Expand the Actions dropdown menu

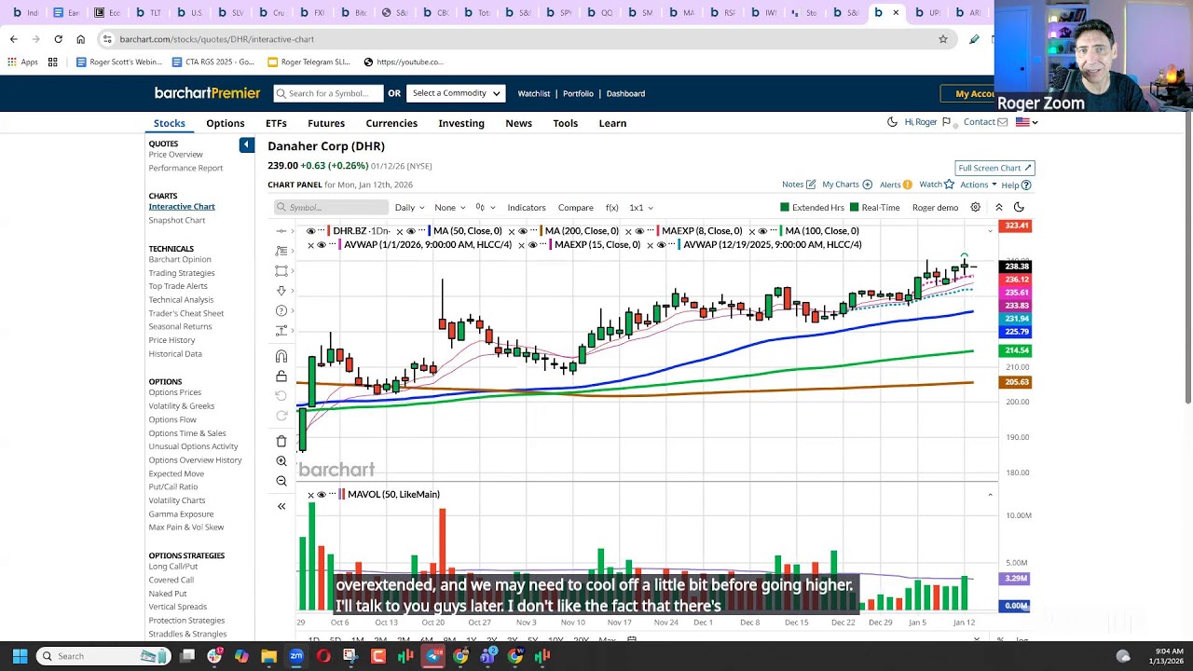[978, 185]
